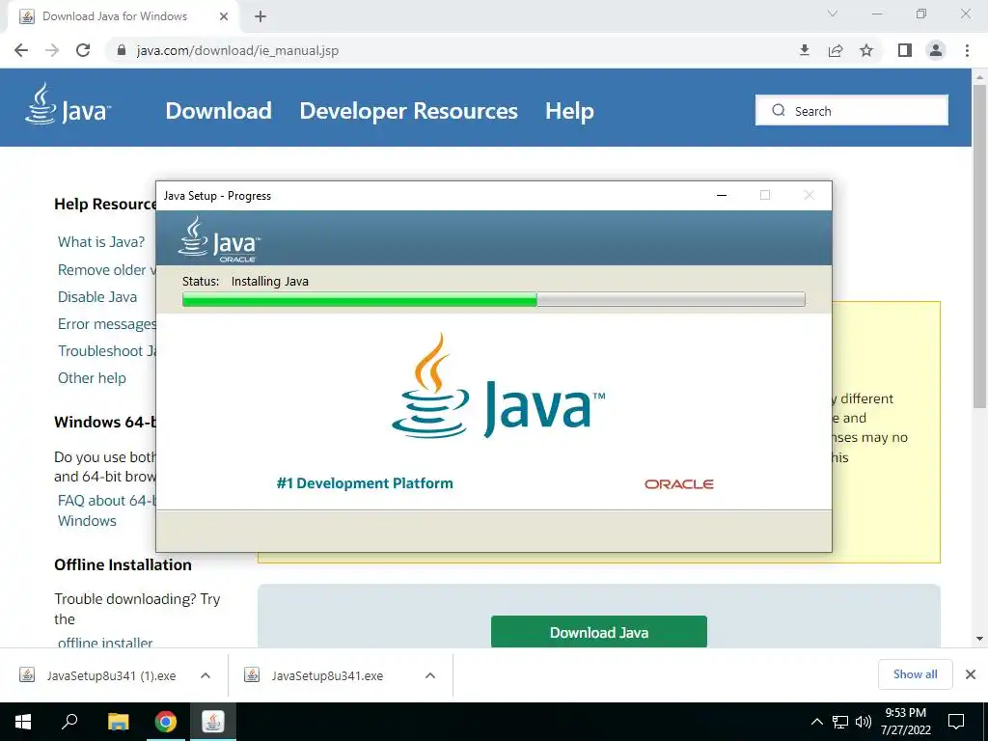Open Chrome downloads icon in toolbar
This screenshot has width=988, height=741.
pos(804,50)
